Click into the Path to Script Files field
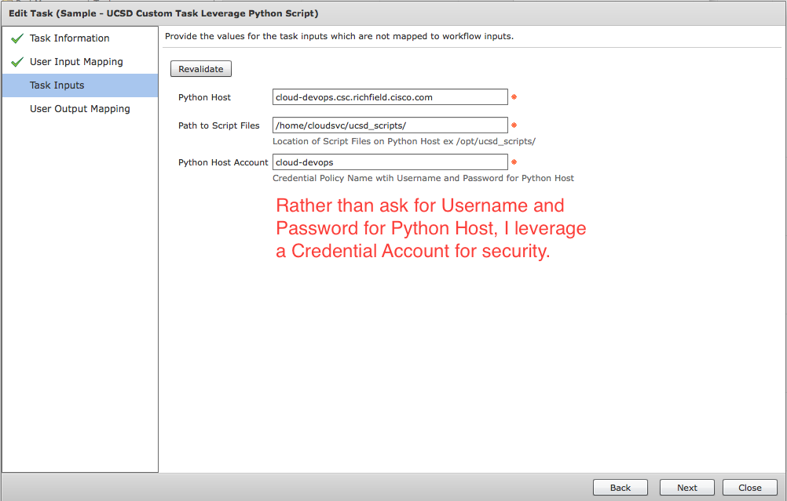Viewport: 787px width, 501px height. point(390,125)
